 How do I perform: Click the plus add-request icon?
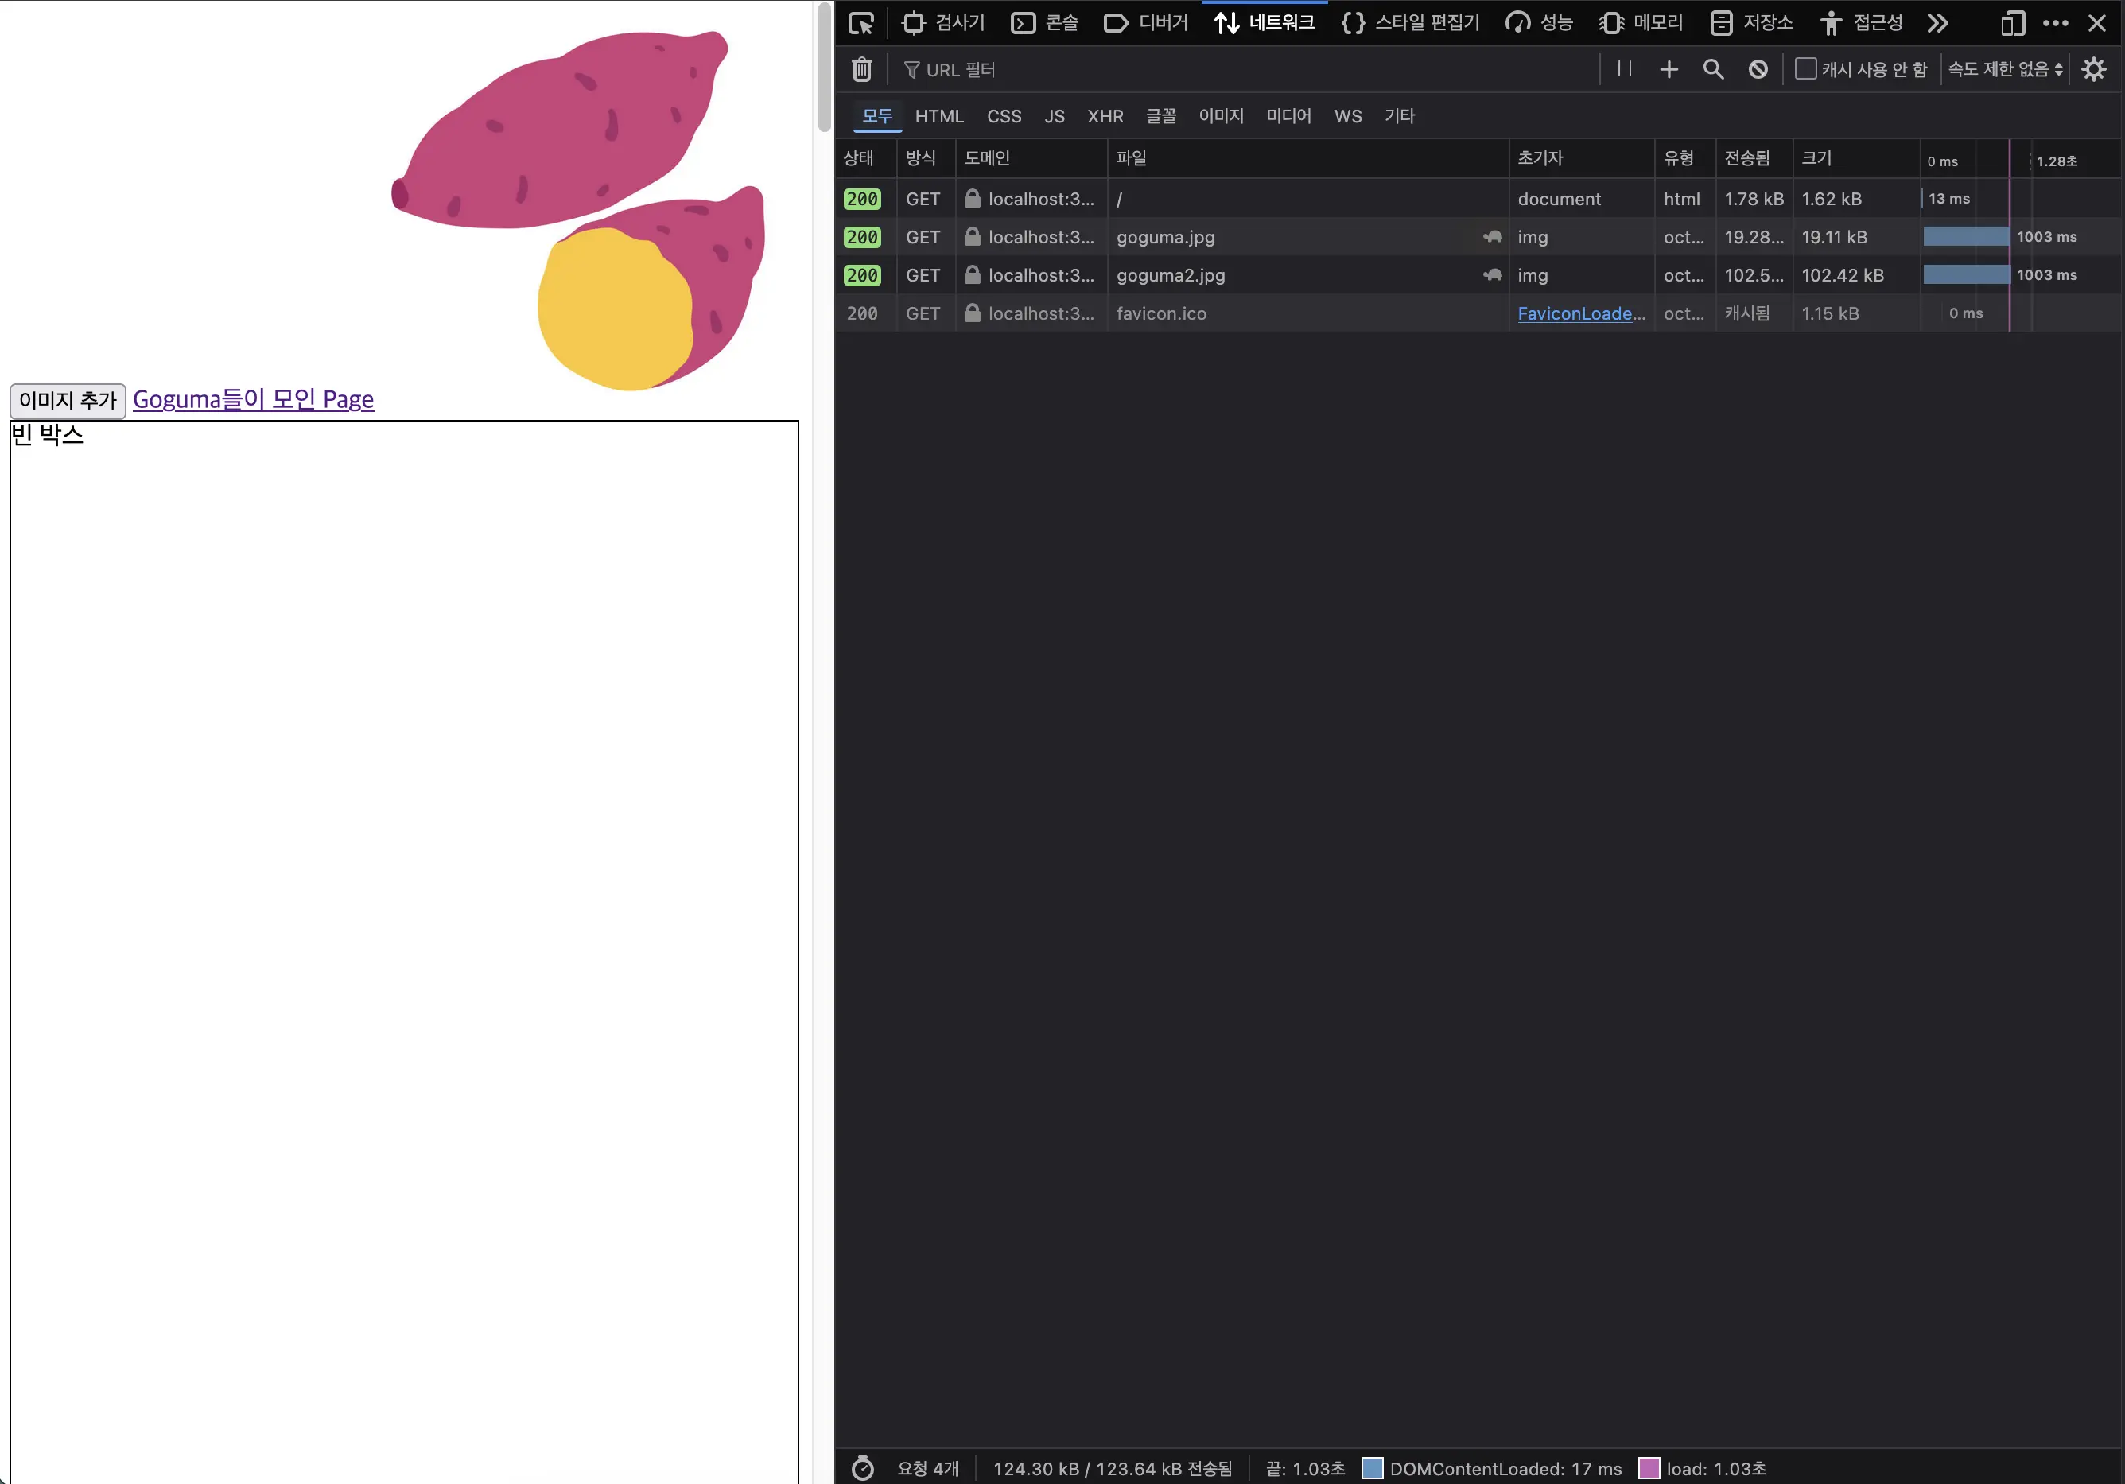1669,69
